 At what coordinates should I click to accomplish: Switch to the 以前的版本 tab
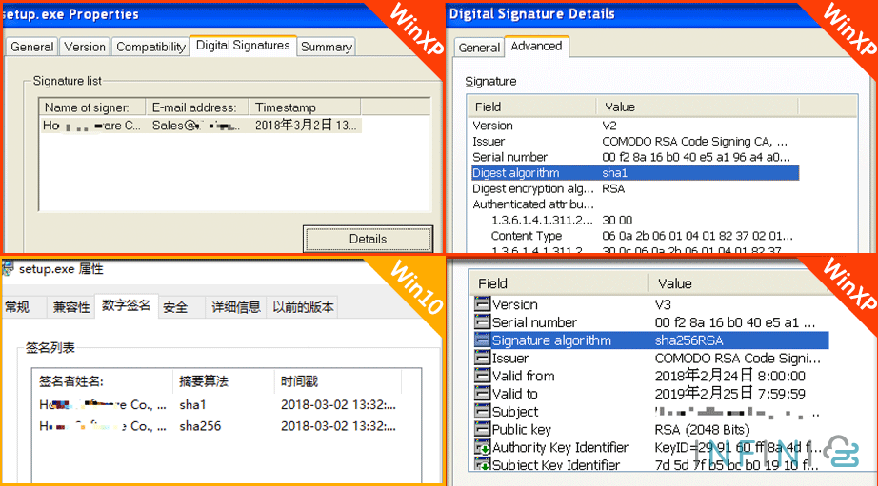pyautogui.click(x=303, y=307)
